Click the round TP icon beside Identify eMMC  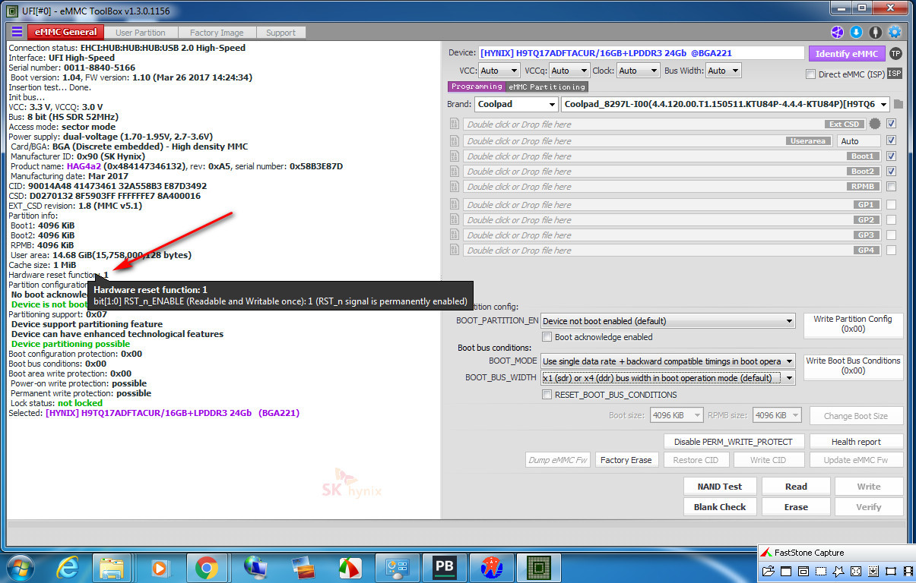pyautogui.click(x=895, y=53)
